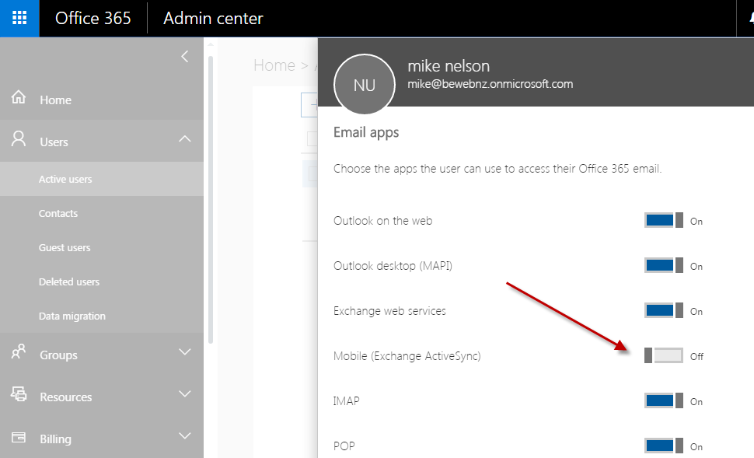This screenshot has height=458, width=754.
Task: Click the Groups people icon
Action: click(19, 351)
